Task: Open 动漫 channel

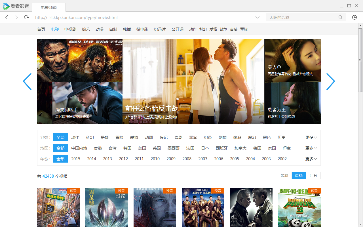Action: point(100,29)
